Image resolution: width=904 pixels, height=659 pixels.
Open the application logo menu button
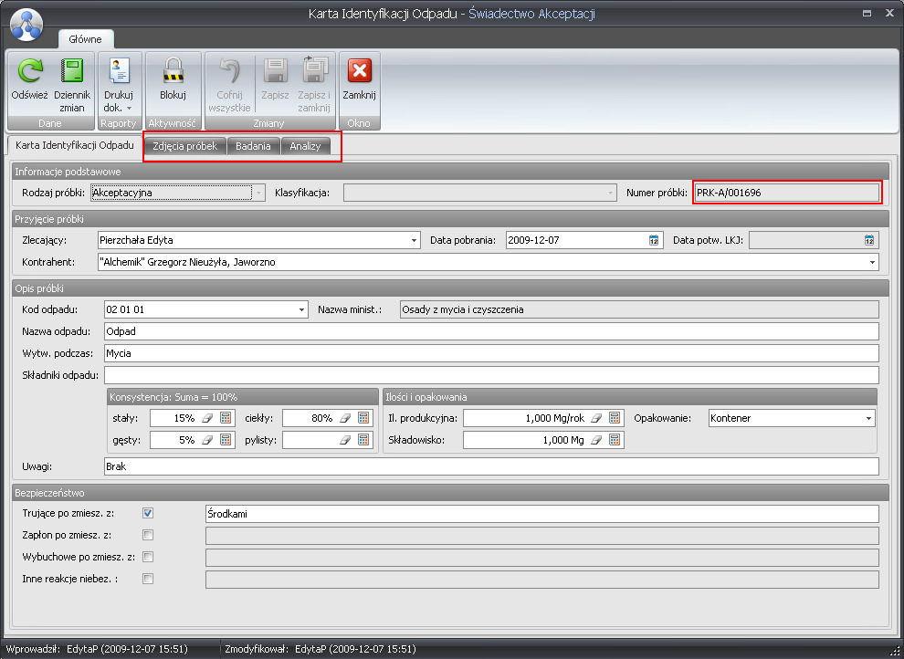pyautogui.click(x=26, y=26)
